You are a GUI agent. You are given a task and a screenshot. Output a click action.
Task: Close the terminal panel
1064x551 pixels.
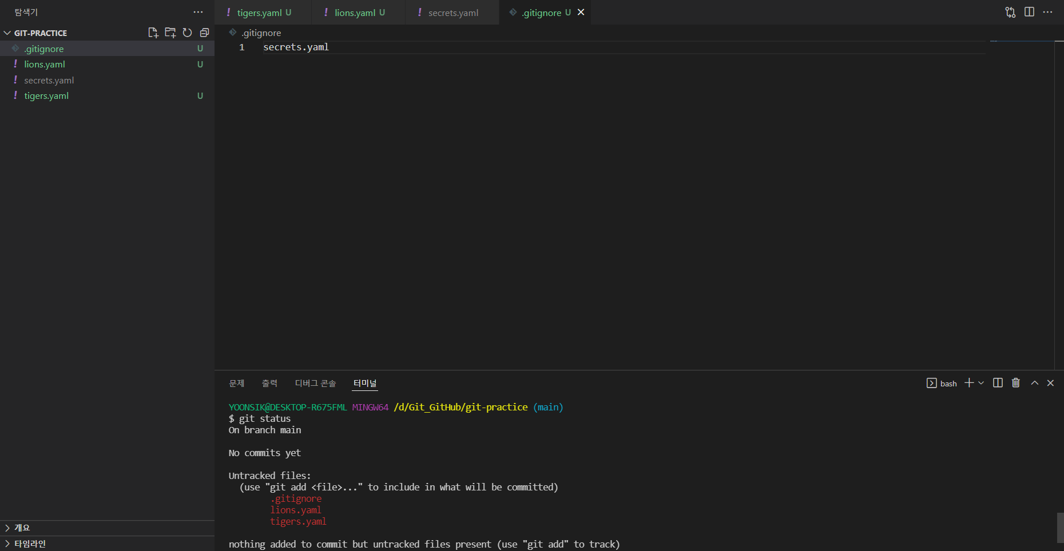(1050, 383)
